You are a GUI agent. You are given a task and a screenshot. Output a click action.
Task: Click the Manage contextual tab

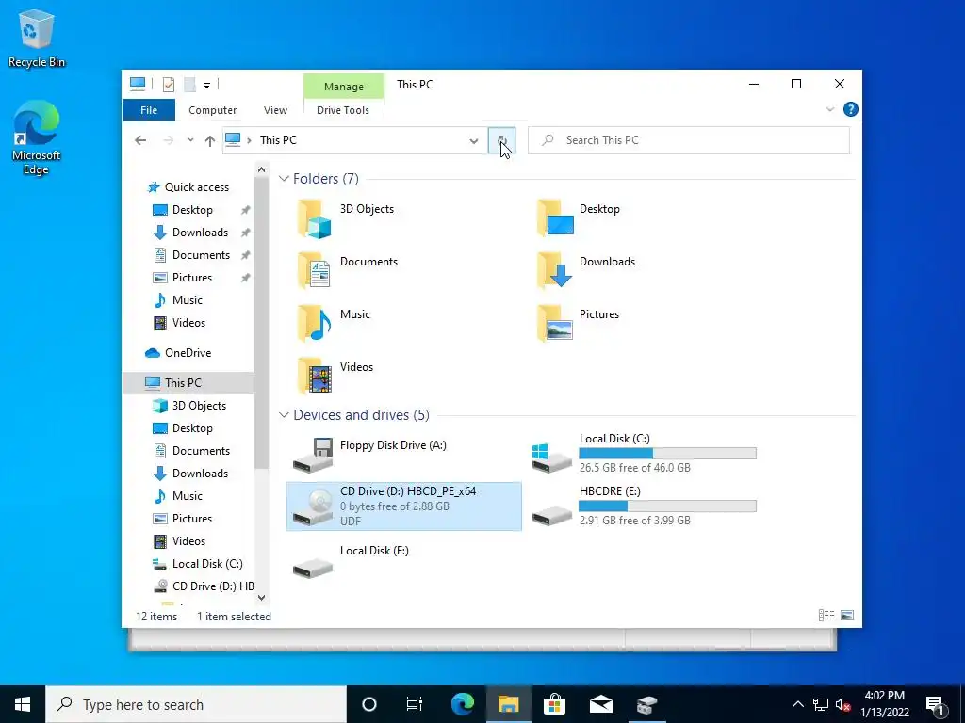coord(344,87)
